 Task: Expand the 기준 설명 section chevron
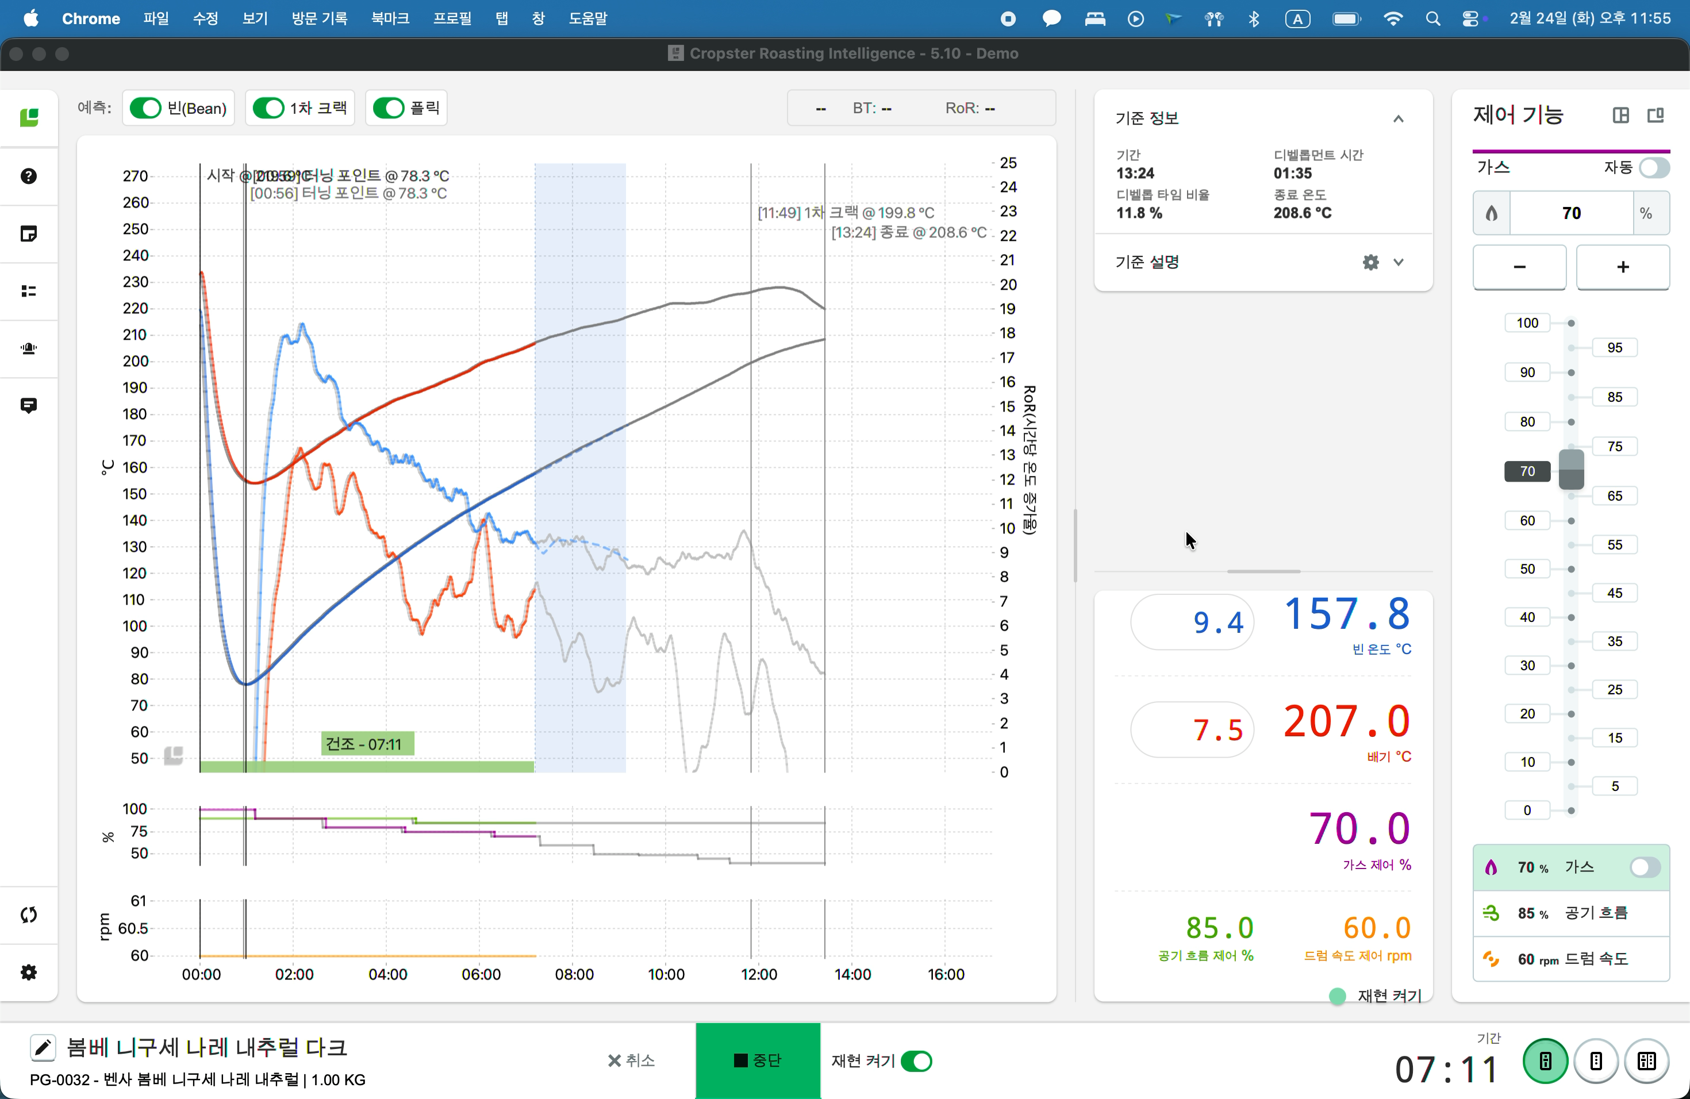click(x=1398, y=262)
